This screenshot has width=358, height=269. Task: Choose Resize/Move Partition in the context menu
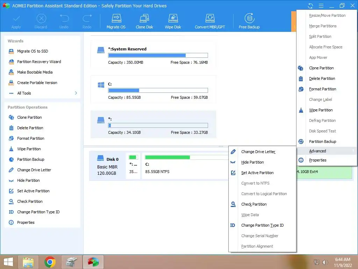327,15
